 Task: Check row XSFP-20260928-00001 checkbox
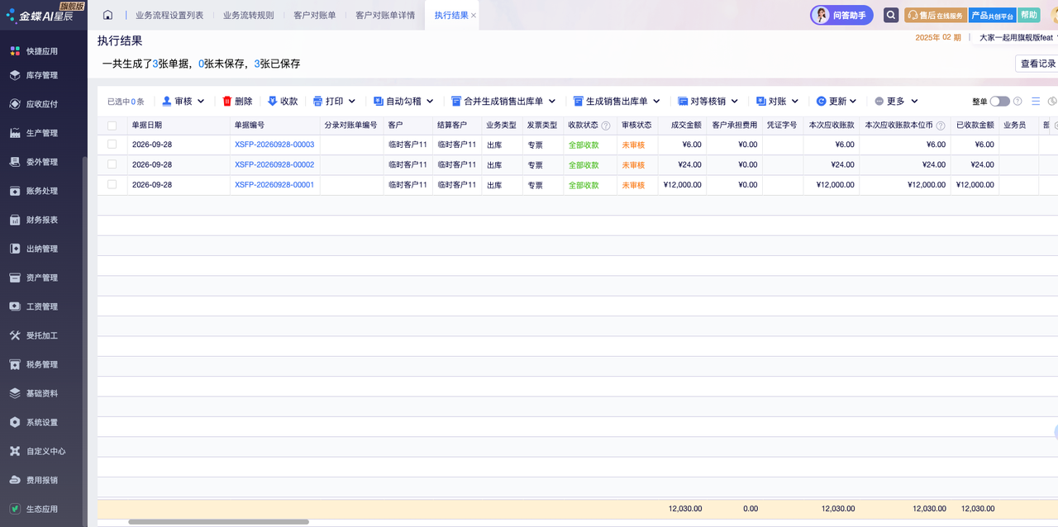pos(112,184)
